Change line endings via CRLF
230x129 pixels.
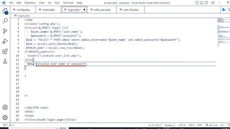pyautogui.click(x=191, y=125)
